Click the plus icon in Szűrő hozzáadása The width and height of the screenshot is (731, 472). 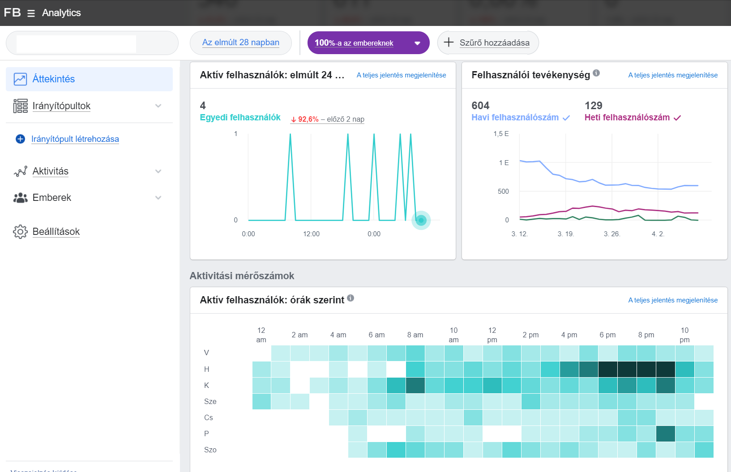(449, 43)
